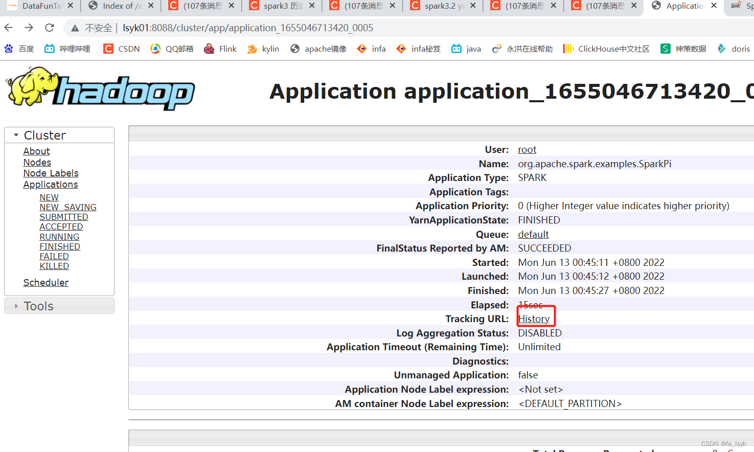Switch to the spark3.2 tab

pyautogui.click(x=444, y=6)
